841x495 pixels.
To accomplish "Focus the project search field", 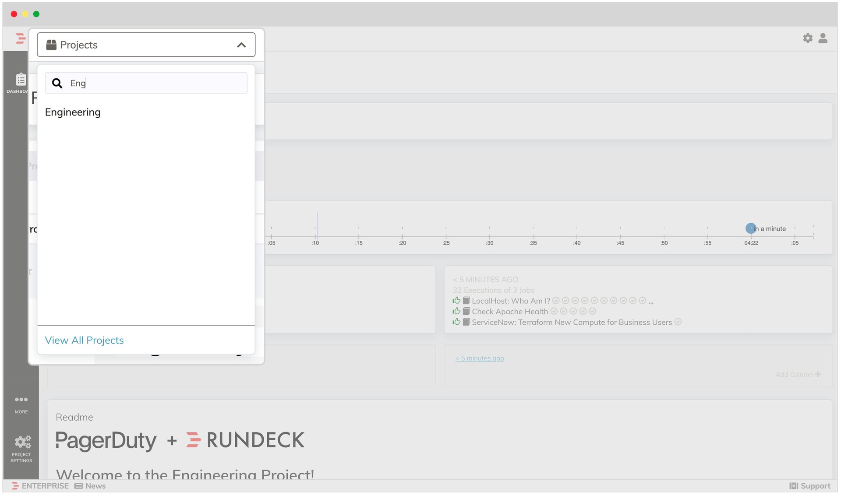I will pyautogui.click(x=158, y=83).
